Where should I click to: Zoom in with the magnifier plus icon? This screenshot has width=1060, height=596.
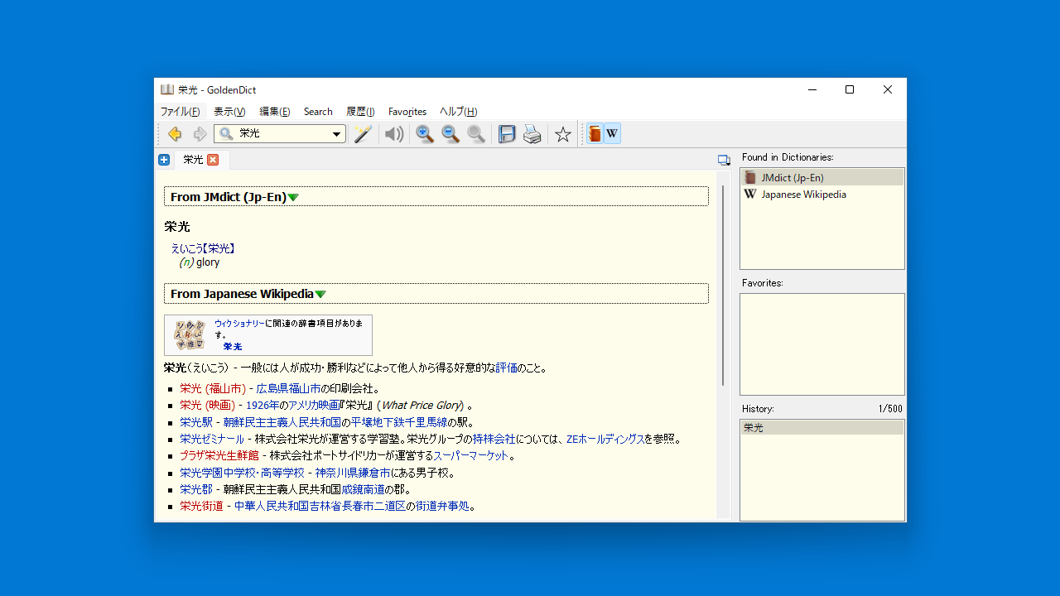click(425, 134)
